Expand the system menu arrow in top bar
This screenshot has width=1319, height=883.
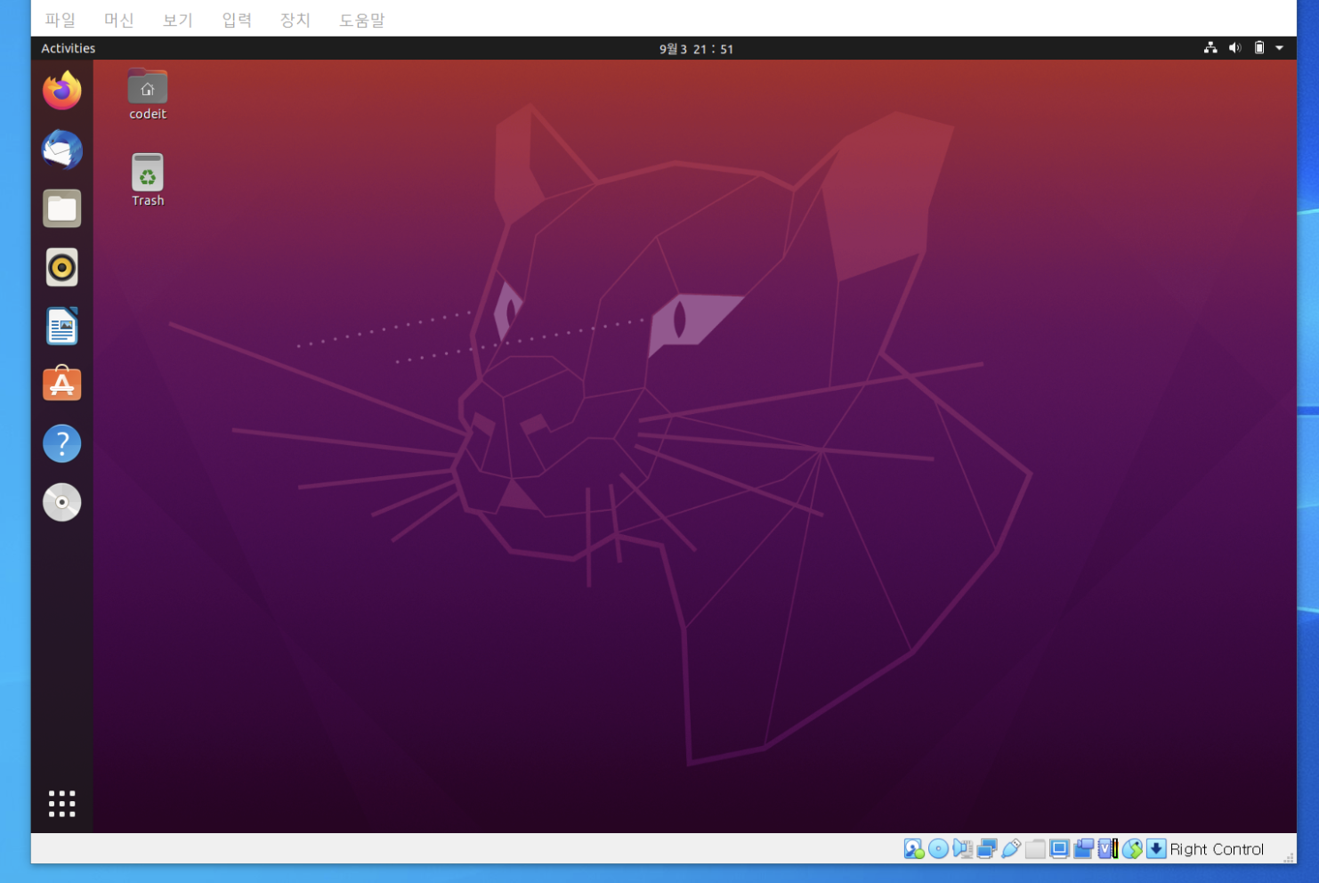tap(1279, 48)
